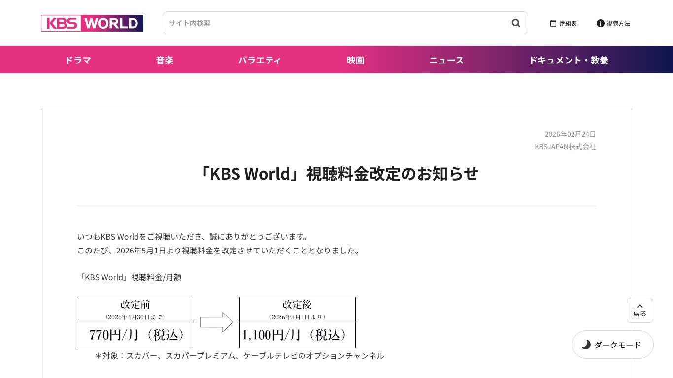Click the search magnifier icon
Viewport: 673px width, 378px height.
click(x=516, y=23)
